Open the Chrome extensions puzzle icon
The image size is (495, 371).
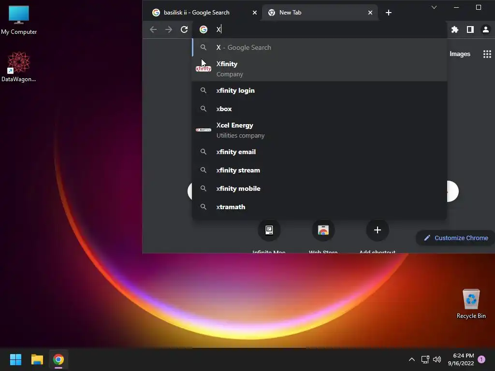pyautogui.click(x=454, y=29)
